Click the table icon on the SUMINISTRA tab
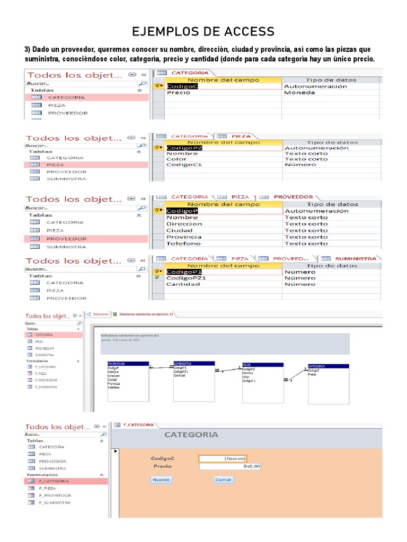Screen dimensions: 407x542 [x=325, y=258]
